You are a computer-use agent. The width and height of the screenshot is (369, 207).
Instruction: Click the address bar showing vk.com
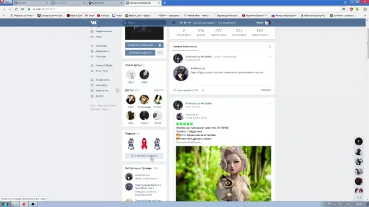pos(183,9)
